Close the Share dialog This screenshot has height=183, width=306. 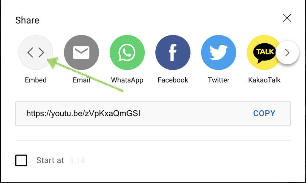287,18
